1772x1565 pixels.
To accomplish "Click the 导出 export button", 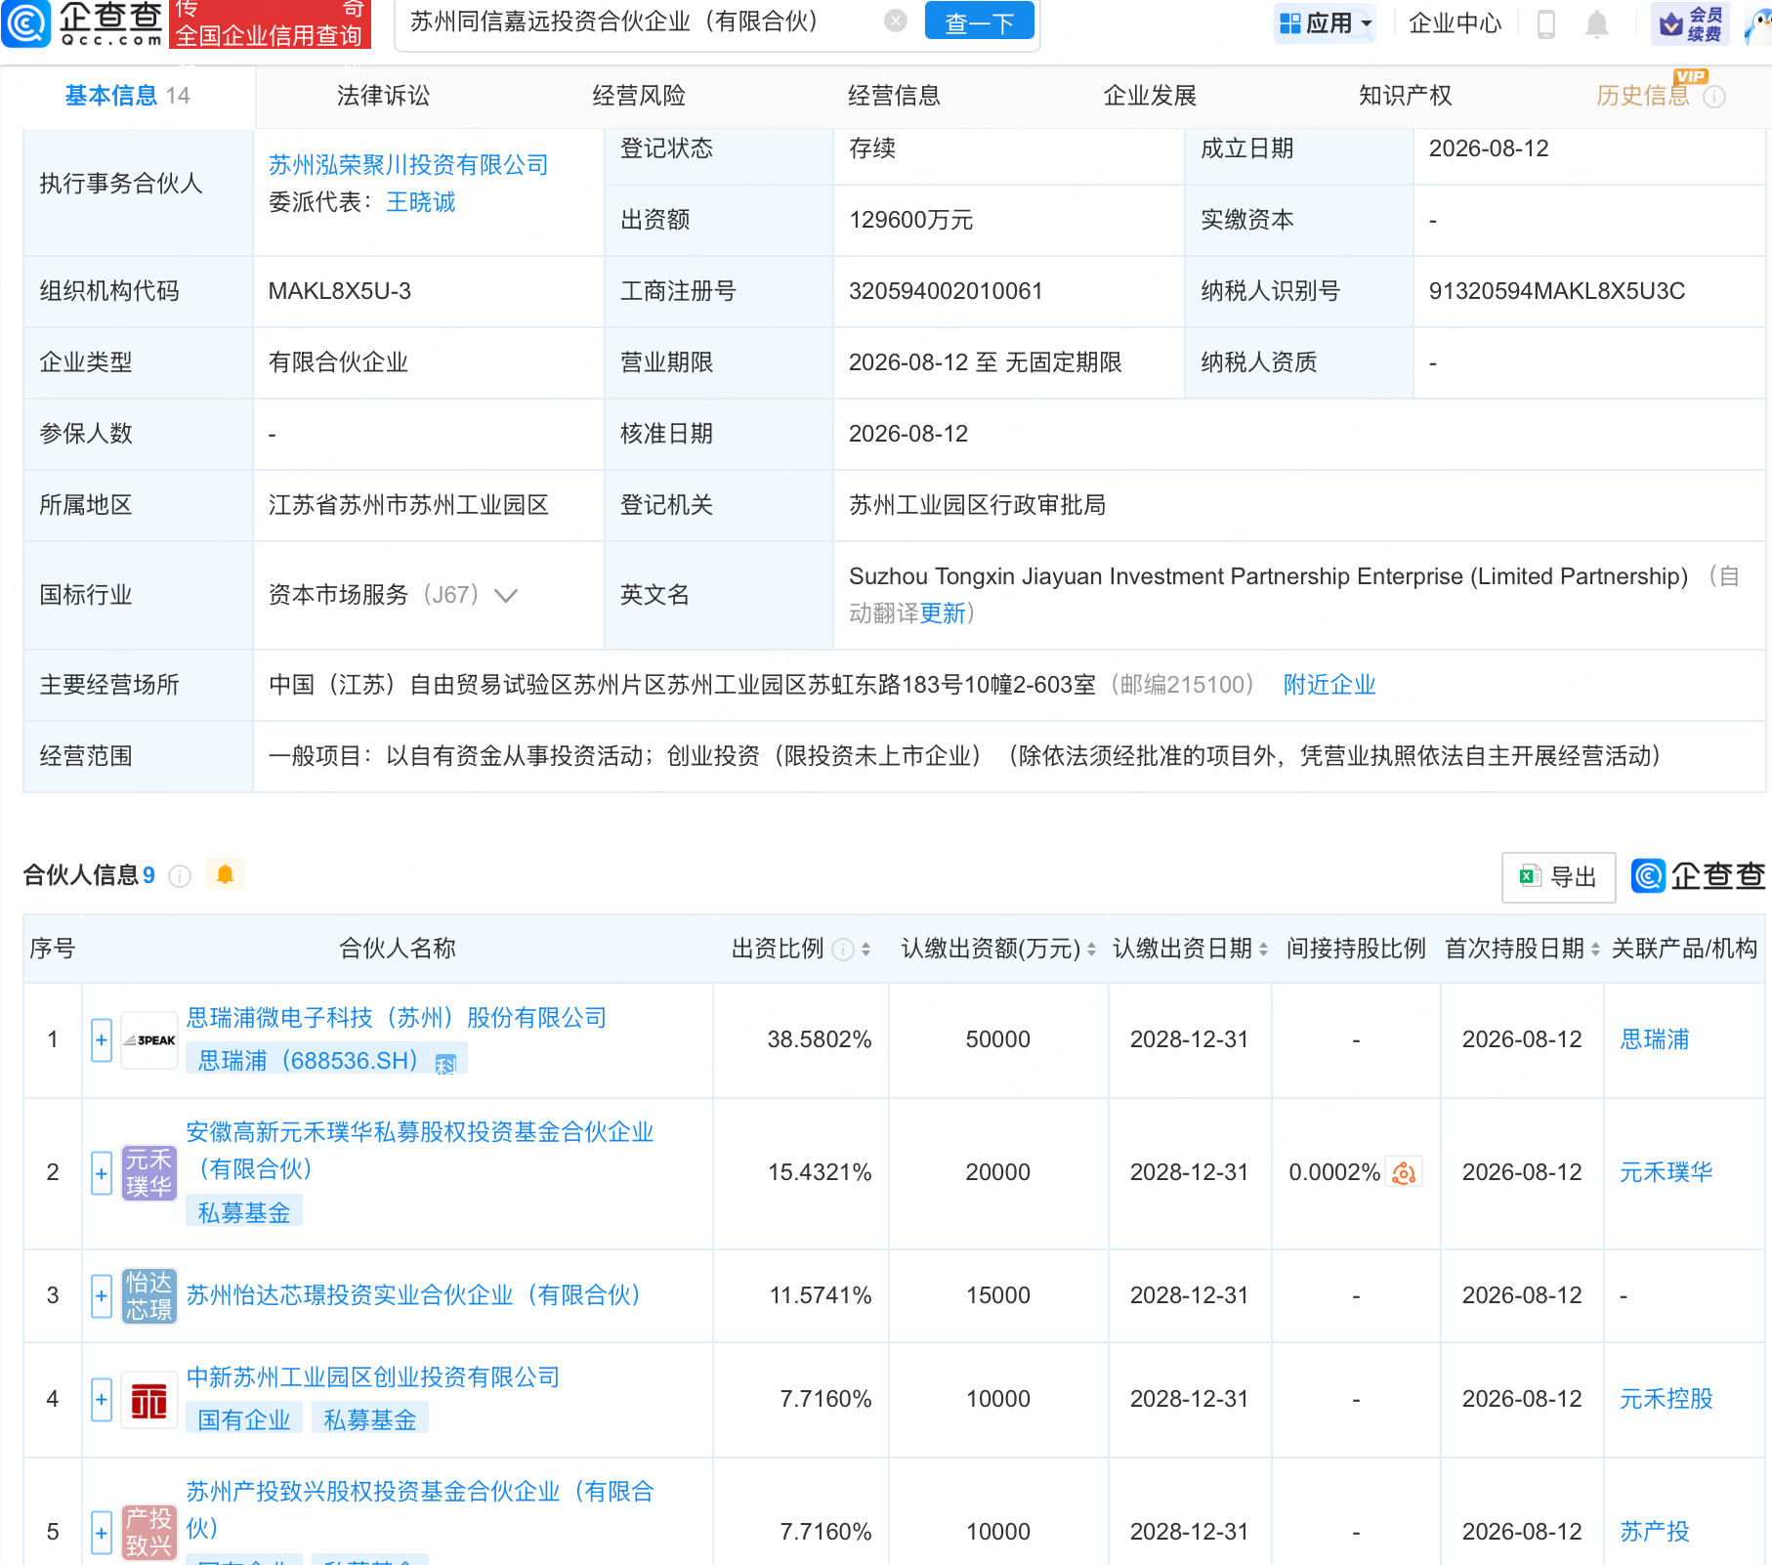I will (x=1558, y=876).
